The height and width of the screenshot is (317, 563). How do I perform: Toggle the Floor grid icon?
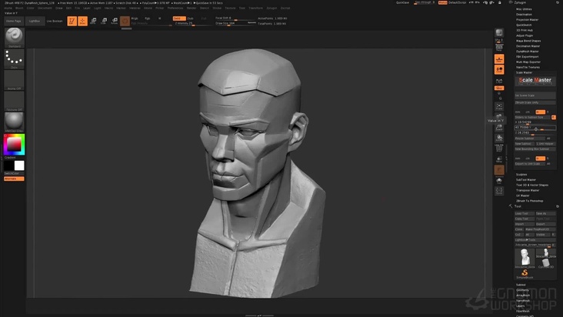(499, 59)
